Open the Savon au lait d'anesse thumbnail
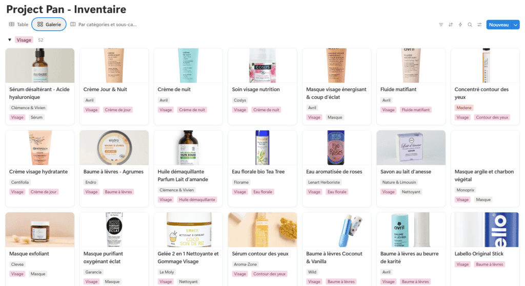The width and height of the screenshot is (525, 286). [x=411, y=148]
